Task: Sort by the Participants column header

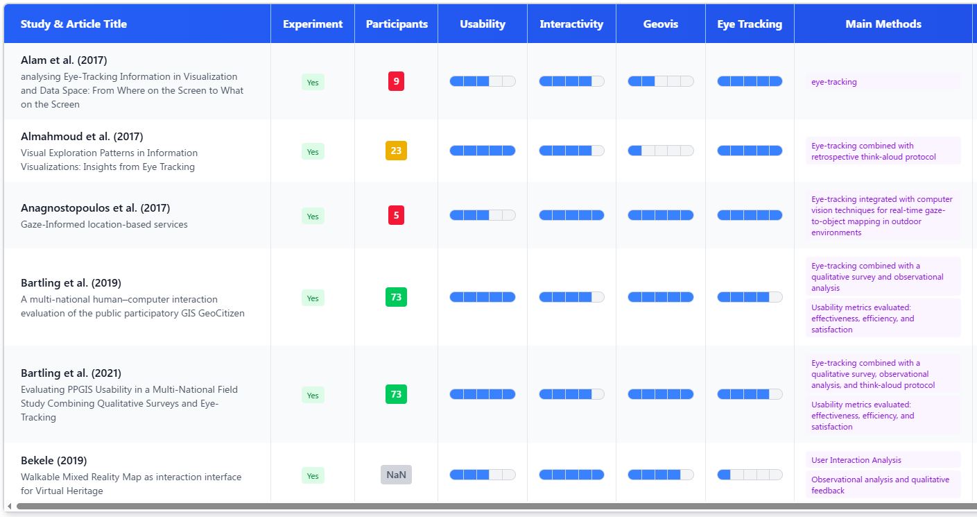Action: click(397, 24)
